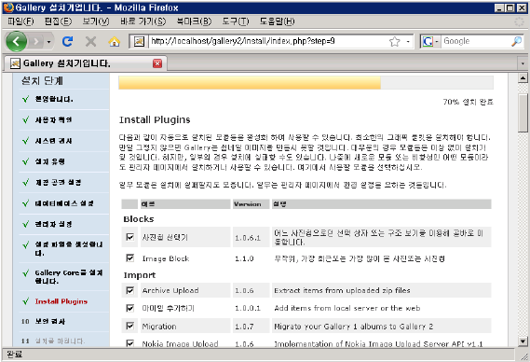Click the URL address field

coord(268,41)
